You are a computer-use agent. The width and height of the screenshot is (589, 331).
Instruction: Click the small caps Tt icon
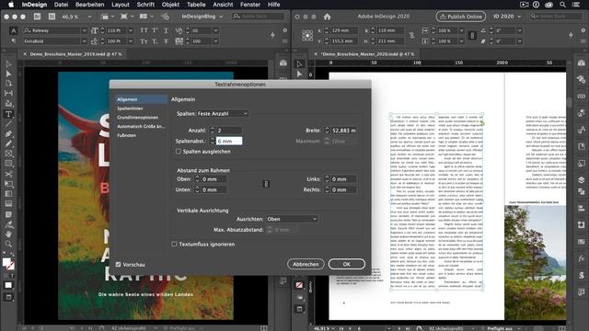click(144, 41)
